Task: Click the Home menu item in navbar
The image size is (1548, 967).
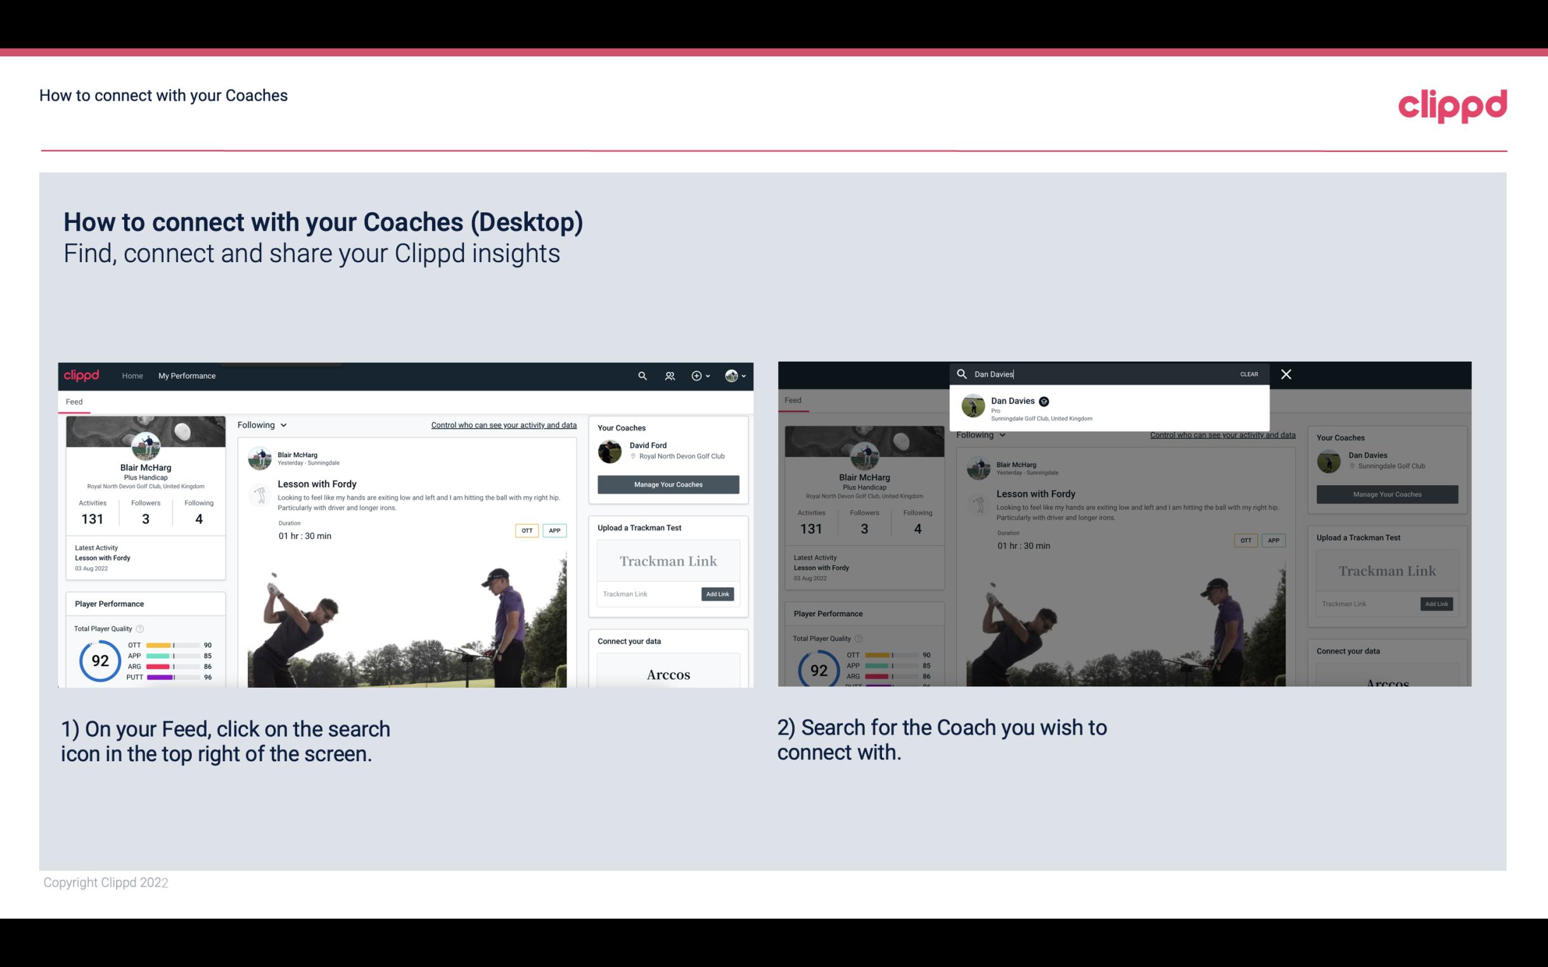Action: click(x=132, y=376)
